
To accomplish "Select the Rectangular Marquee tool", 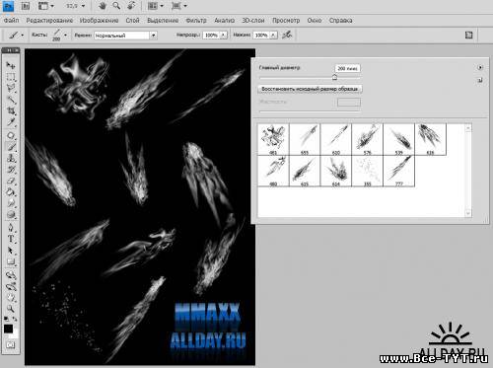I will pos(11,77).
